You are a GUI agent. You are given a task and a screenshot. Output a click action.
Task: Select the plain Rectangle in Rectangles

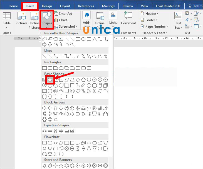(44, 68)
